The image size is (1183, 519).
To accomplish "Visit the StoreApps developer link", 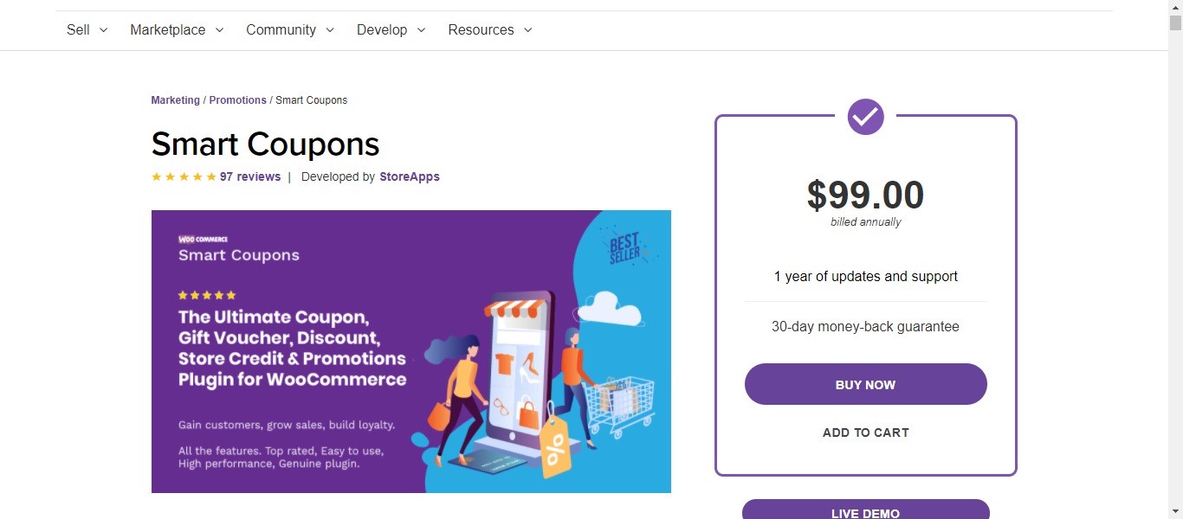I will [x=410, y=176].
